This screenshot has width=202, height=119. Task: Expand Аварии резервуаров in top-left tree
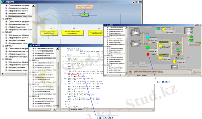(x=6, y=8)
